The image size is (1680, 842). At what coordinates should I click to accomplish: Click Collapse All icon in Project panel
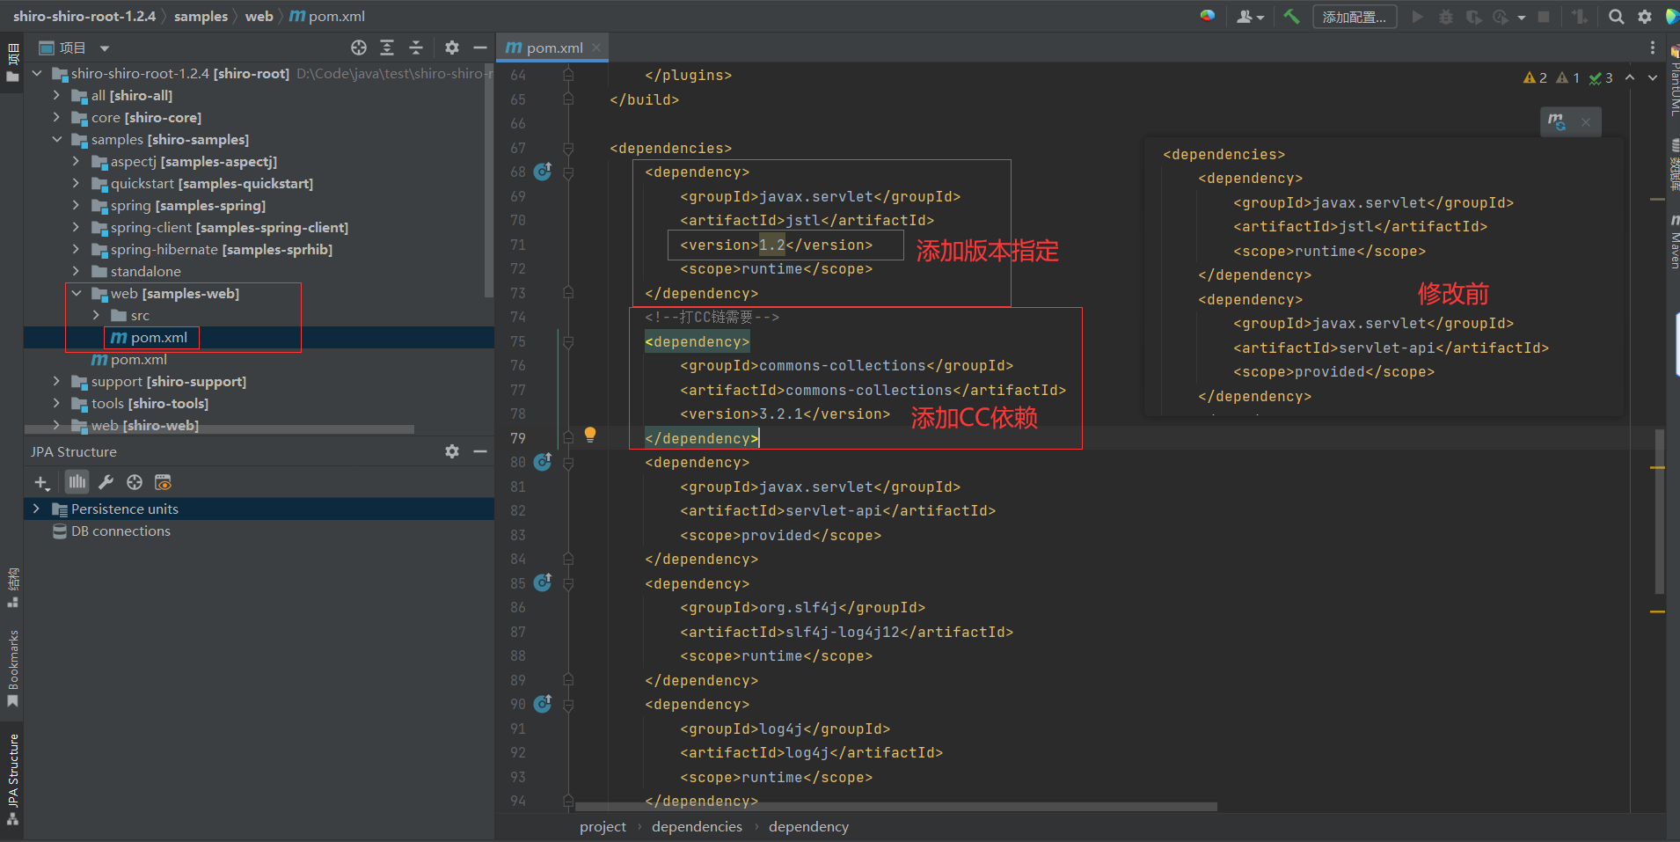416,48
